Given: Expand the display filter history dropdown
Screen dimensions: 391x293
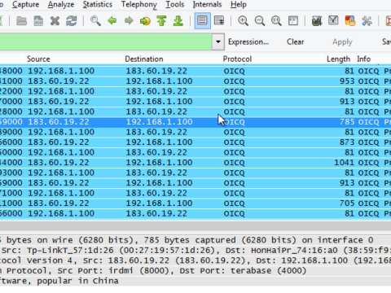Looking at the screenshot, I should pyautogui.click(x=218, y=42).
